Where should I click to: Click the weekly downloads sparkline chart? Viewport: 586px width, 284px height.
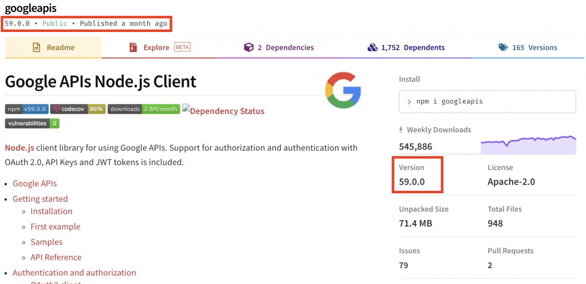528,145
